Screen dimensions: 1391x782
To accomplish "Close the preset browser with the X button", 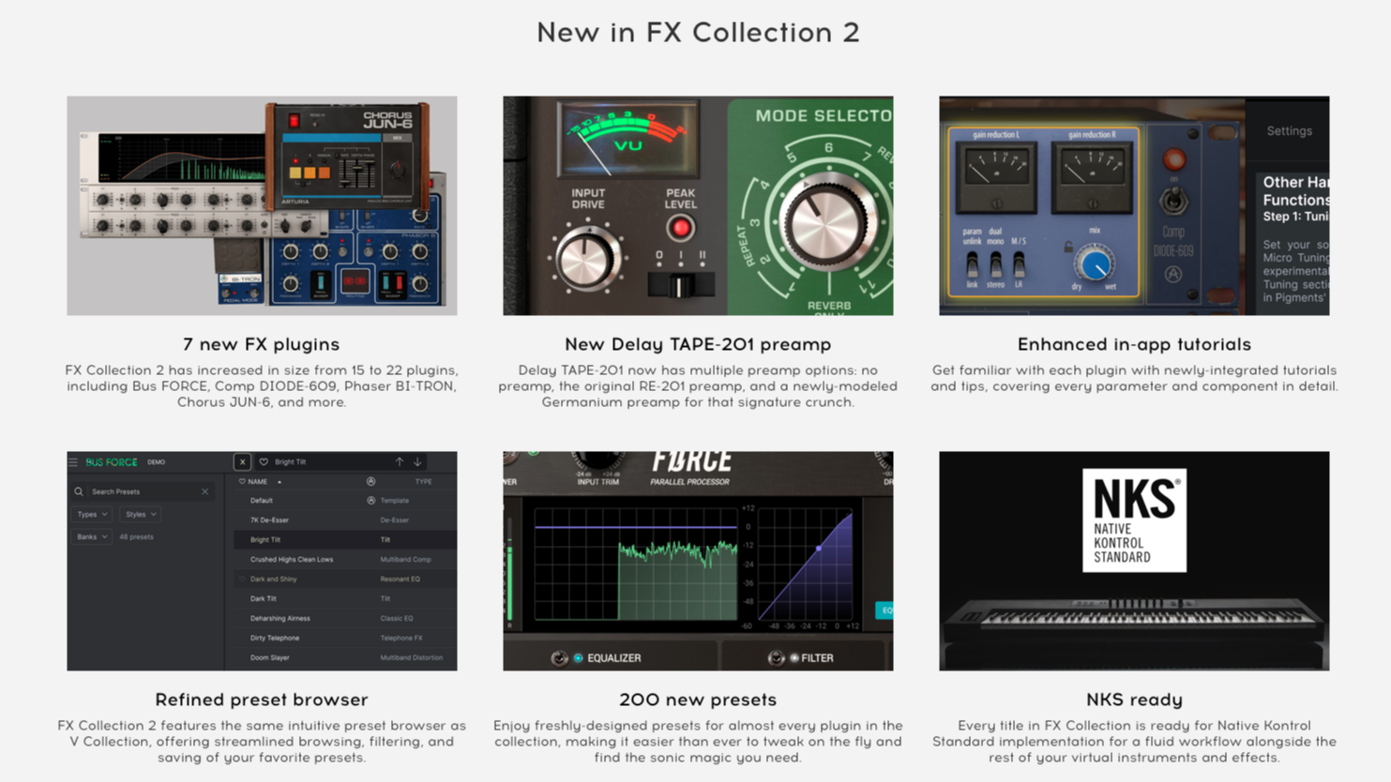I will click(x=242, y=462).
